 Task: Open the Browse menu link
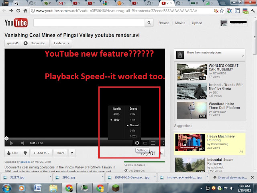point(164,23)
